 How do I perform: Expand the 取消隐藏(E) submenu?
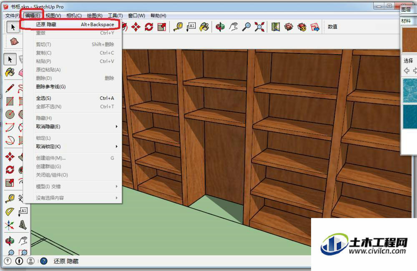click(x=72, y=127)
